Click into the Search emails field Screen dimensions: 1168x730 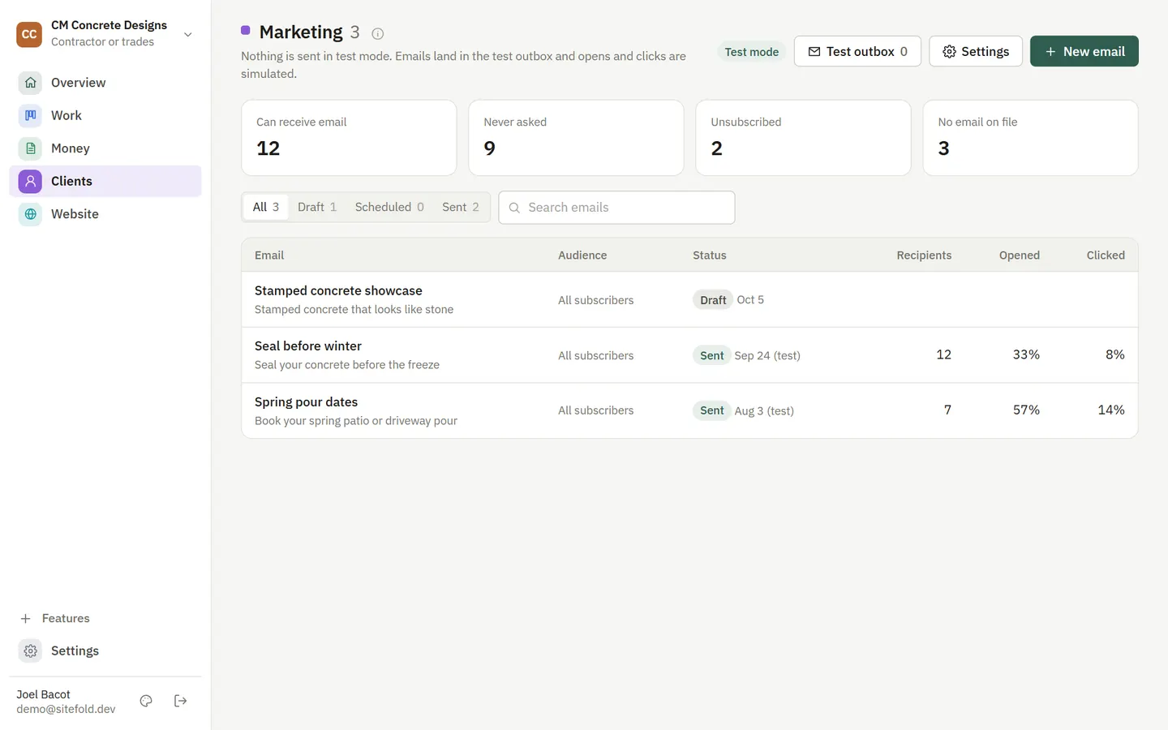(x=617, y=208)
